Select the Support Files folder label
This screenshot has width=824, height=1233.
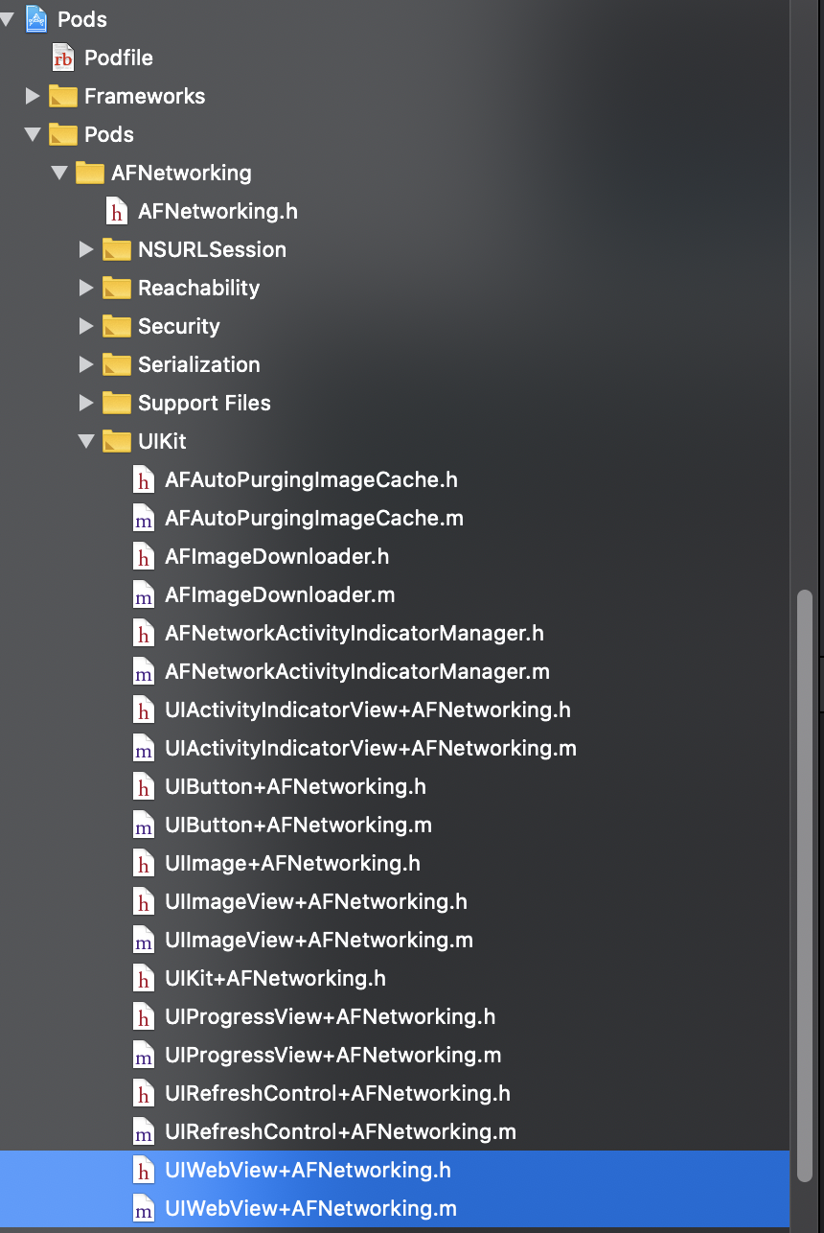click(x=204, y=403)
